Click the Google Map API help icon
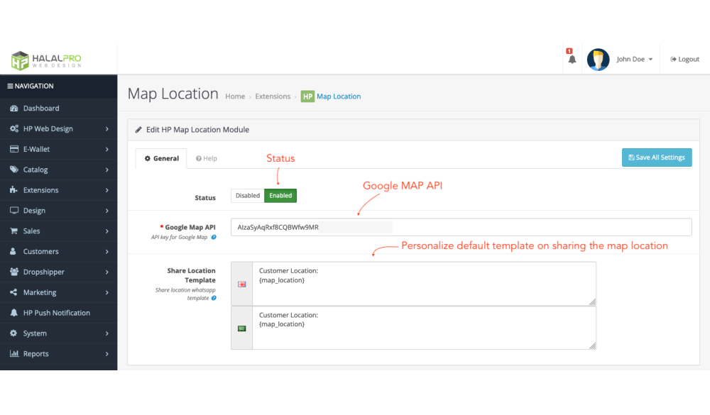Viewport: 710px width, 415px height. click(x=214, y=237)
